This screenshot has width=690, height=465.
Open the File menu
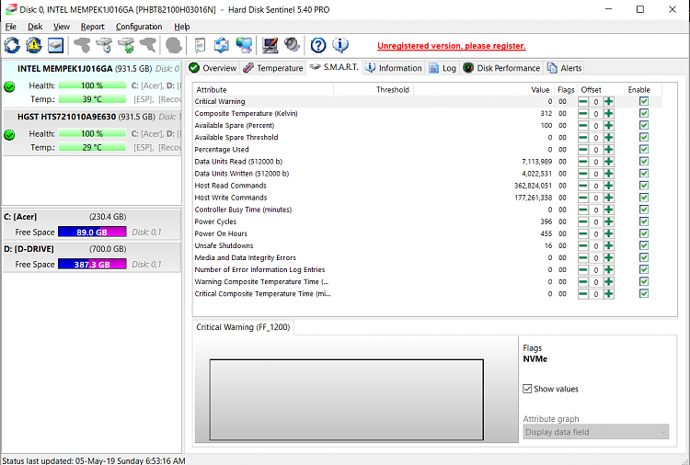tap(10, 27)
